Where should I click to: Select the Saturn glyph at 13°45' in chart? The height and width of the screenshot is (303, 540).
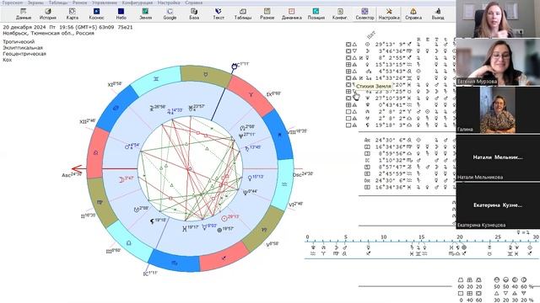point(246,148)
